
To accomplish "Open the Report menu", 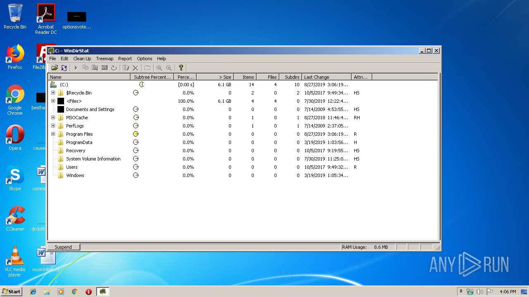I will point(125,59).
